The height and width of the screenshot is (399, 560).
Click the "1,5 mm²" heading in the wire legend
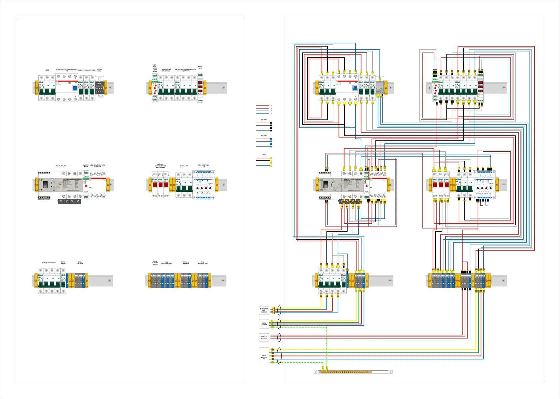[264, 119]
